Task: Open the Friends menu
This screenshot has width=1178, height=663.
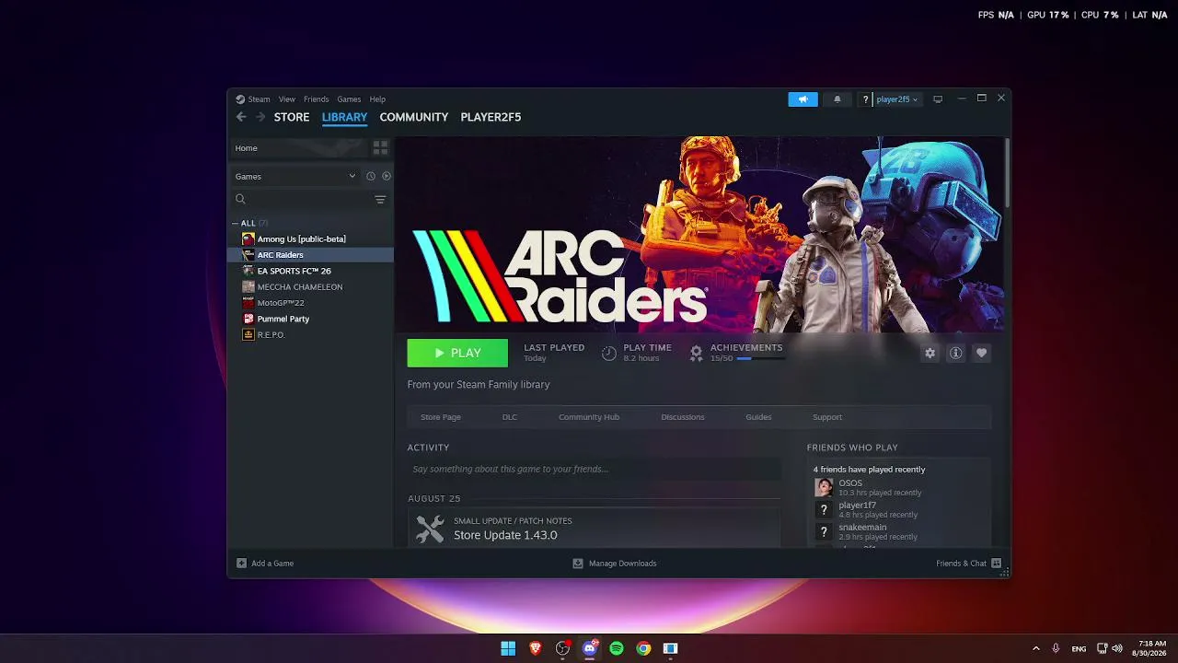Action: pyautogui.click(x=316, y=99)
